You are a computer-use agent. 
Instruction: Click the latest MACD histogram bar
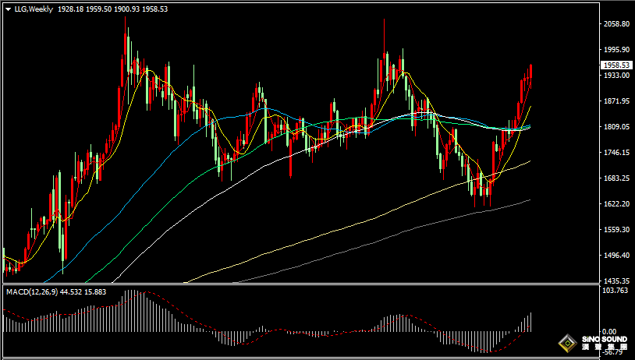click(530, 322)
